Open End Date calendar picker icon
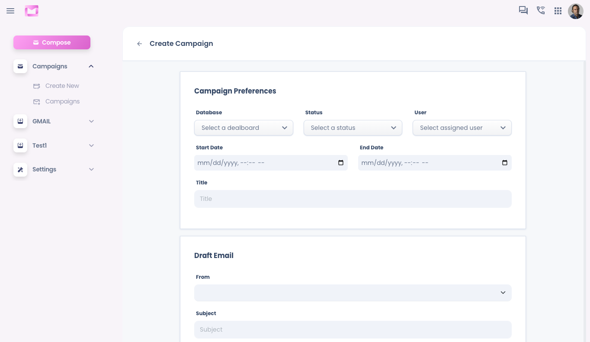 point(504,163)
